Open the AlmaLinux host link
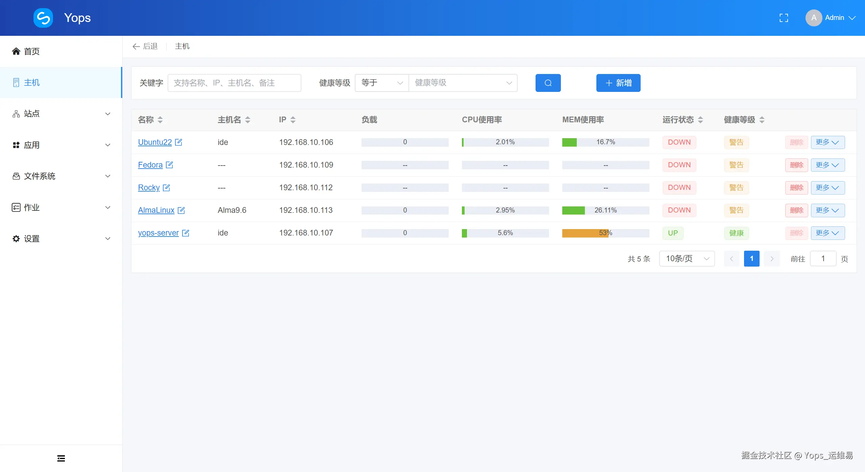The height and width of the screenshot is (472, 865). pyautogui.click(x=156, y=210)
